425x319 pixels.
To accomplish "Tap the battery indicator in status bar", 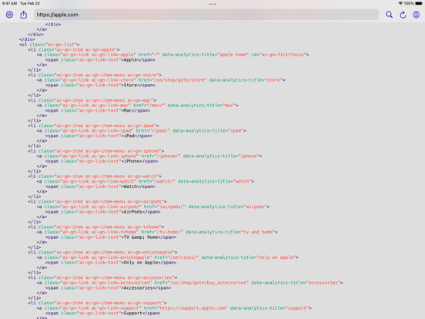I will [x=419, y=3].
